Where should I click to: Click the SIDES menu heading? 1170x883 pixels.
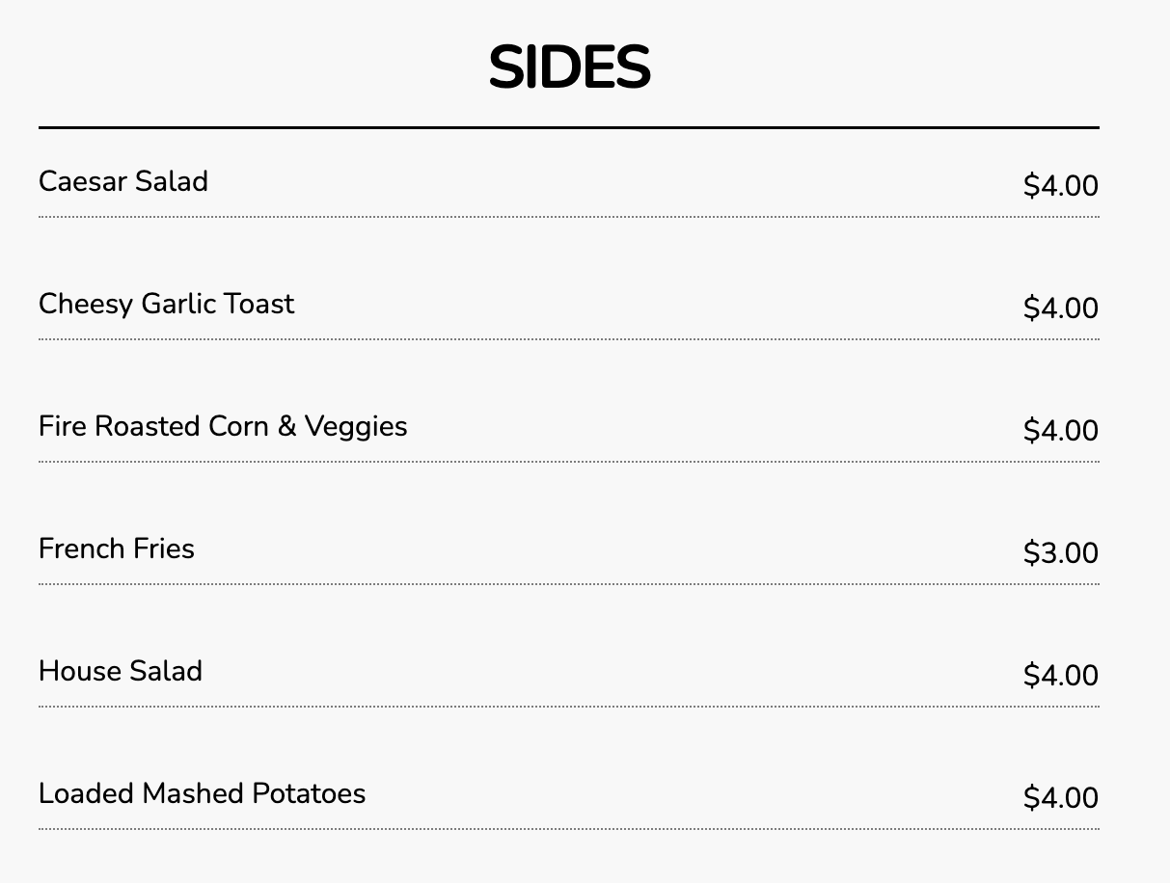tap(569, 67)
